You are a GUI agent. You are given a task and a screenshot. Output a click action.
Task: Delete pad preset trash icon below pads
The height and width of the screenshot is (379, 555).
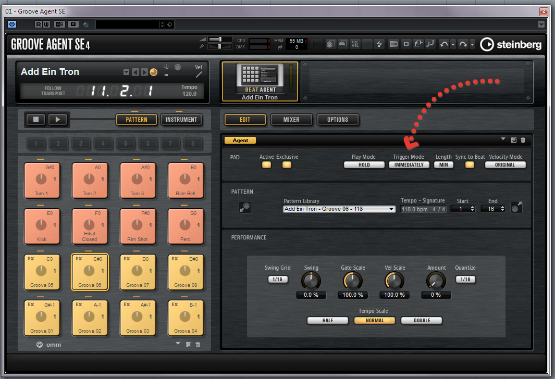click(x=198, y=345)
